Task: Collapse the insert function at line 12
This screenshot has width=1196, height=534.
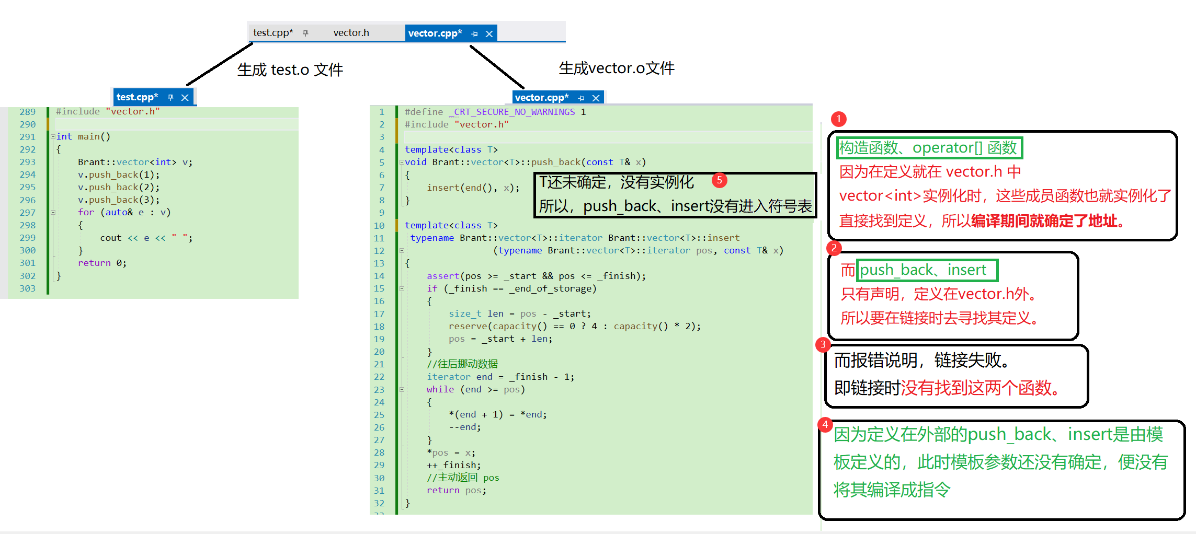Action: (402, 251)
